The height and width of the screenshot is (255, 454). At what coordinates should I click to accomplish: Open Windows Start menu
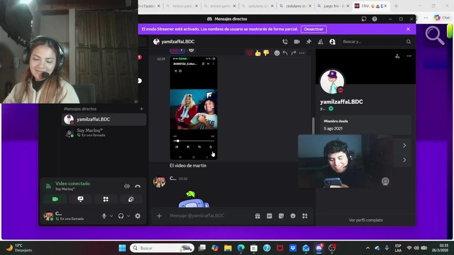122,248
